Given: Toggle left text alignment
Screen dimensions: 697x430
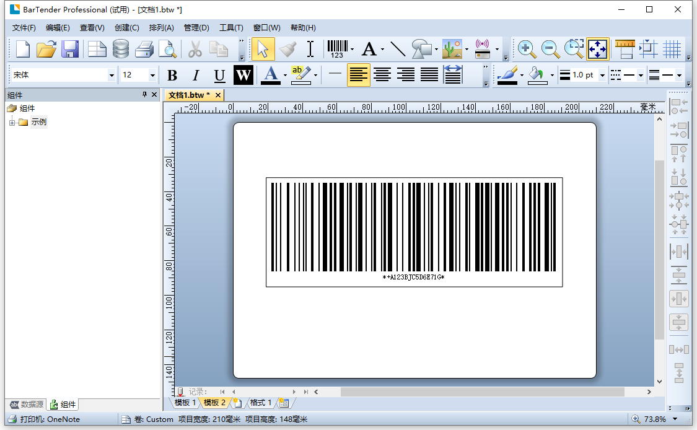Looking at the screenshot, I should coord(358,75).
